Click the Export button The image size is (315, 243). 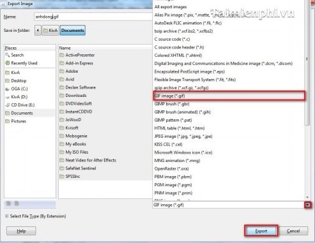tap(261, 231)
